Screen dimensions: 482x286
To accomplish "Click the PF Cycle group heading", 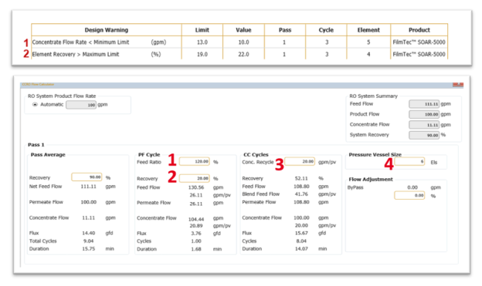I will [149, 155].
